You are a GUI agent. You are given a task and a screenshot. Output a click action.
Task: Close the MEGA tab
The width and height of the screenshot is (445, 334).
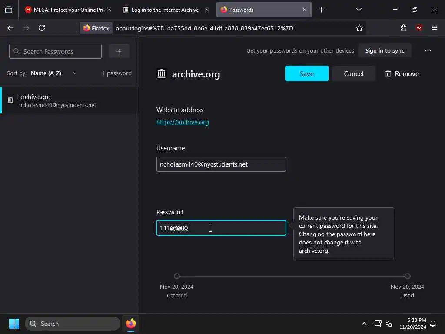(109, 10)
